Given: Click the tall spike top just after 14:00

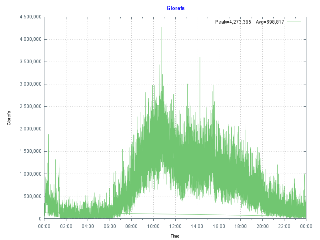Looking at the screenshot, I should pos(200,57).
